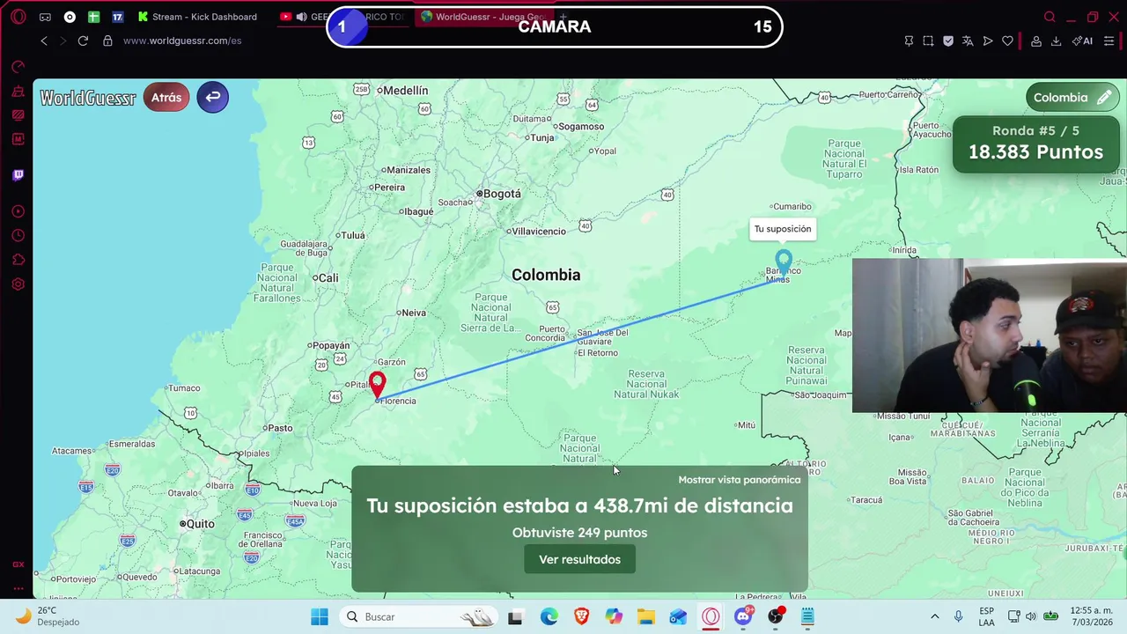The image size is (1127, 634).
Task: Open sidebar settings gear icon
Action: coord(18,284)
